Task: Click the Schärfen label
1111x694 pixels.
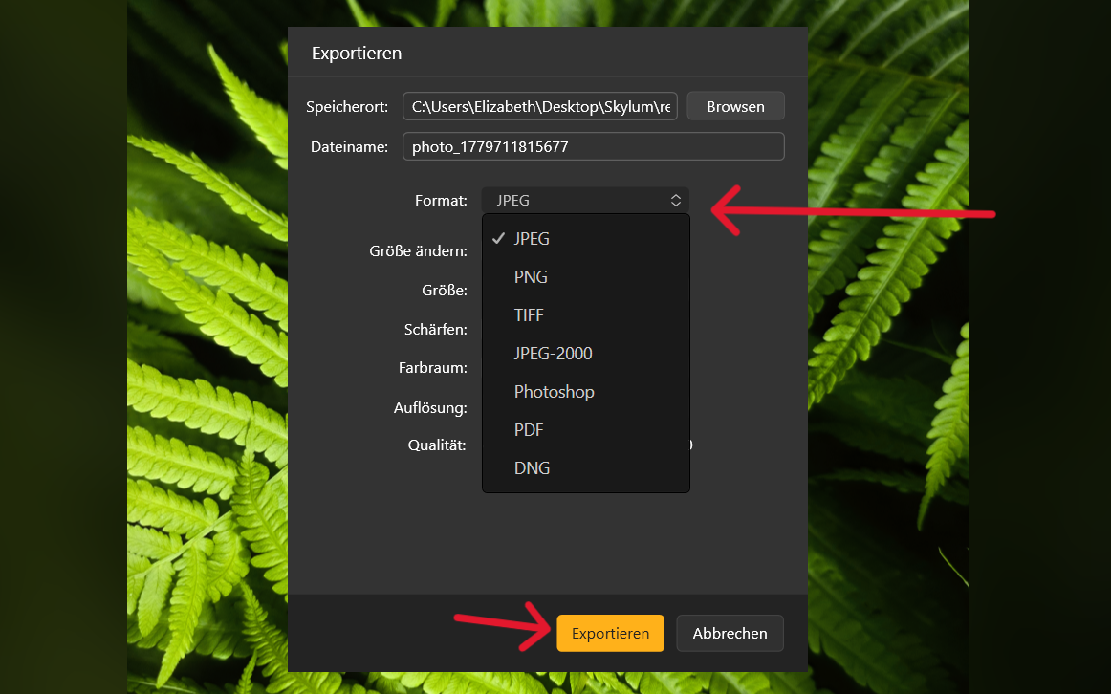Action: pyautogui.click(x=436, y=329)
